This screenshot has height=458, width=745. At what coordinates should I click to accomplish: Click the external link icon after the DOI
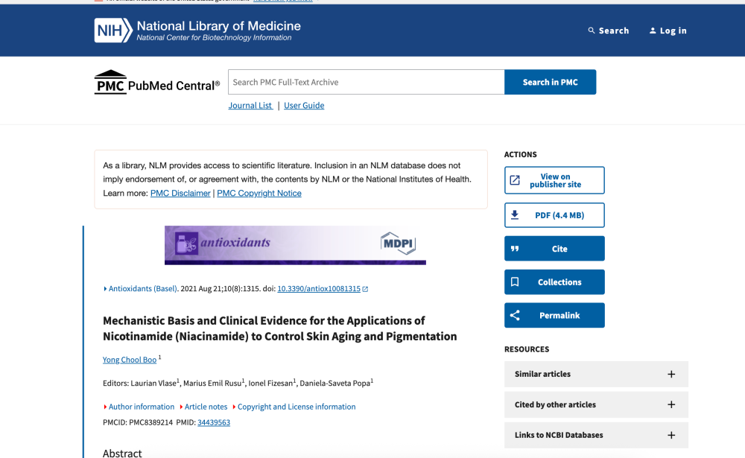pos(365,289)
